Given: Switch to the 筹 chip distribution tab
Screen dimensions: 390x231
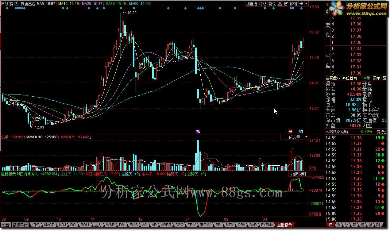Looking at the screenshot, I should tap(354, 225).
